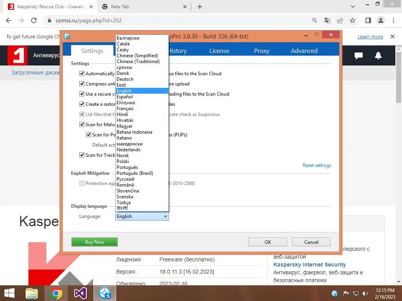Click the green Buy Now button

(x=95, y=242)
